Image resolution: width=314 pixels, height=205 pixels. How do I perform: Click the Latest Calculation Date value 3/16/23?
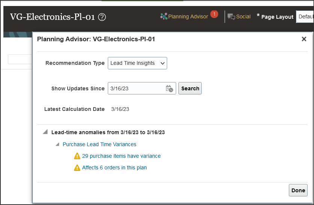(120, 109)
